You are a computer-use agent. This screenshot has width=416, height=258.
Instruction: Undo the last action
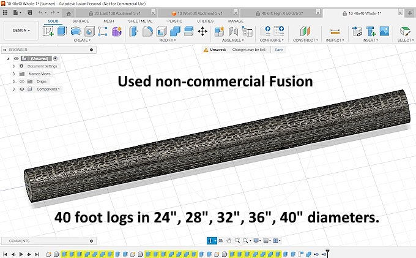(40, 12)
